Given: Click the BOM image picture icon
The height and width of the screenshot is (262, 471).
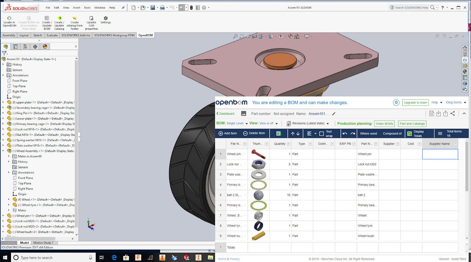Looking at the screenshot, I should click(x=243, y=114).
